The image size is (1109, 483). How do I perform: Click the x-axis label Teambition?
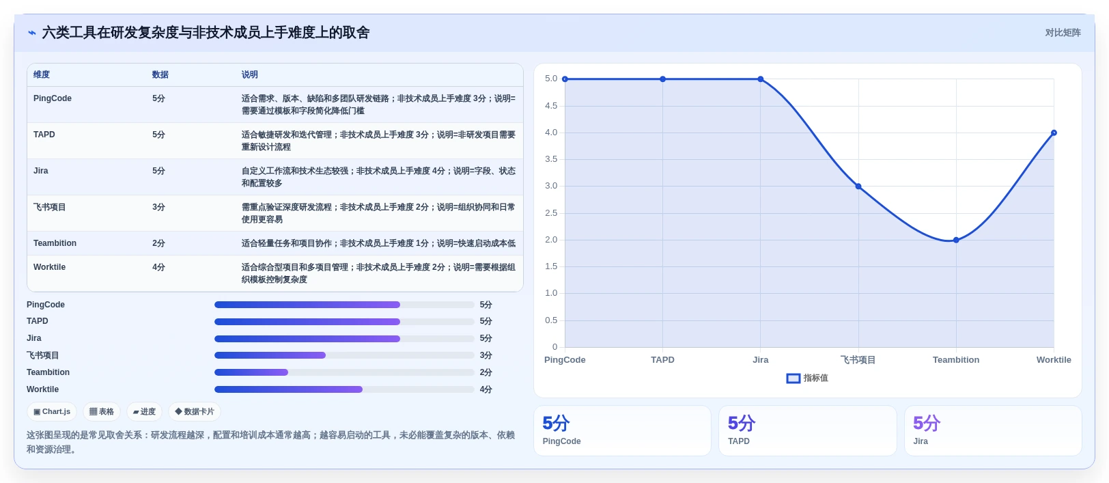[956, 360]
